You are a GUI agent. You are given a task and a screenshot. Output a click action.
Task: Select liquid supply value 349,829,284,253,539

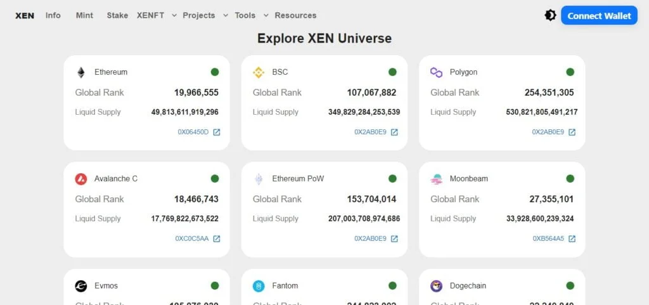(364, 112)
